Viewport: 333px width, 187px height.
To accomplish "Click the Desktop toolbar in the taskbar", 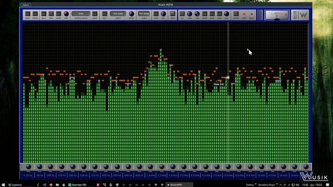I will pyautogui.click(x=250, y=185).
